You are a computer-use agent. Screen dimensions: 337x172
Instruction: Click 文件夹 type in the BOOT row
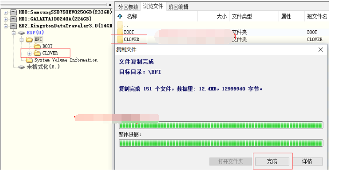[x=239, y=32]
